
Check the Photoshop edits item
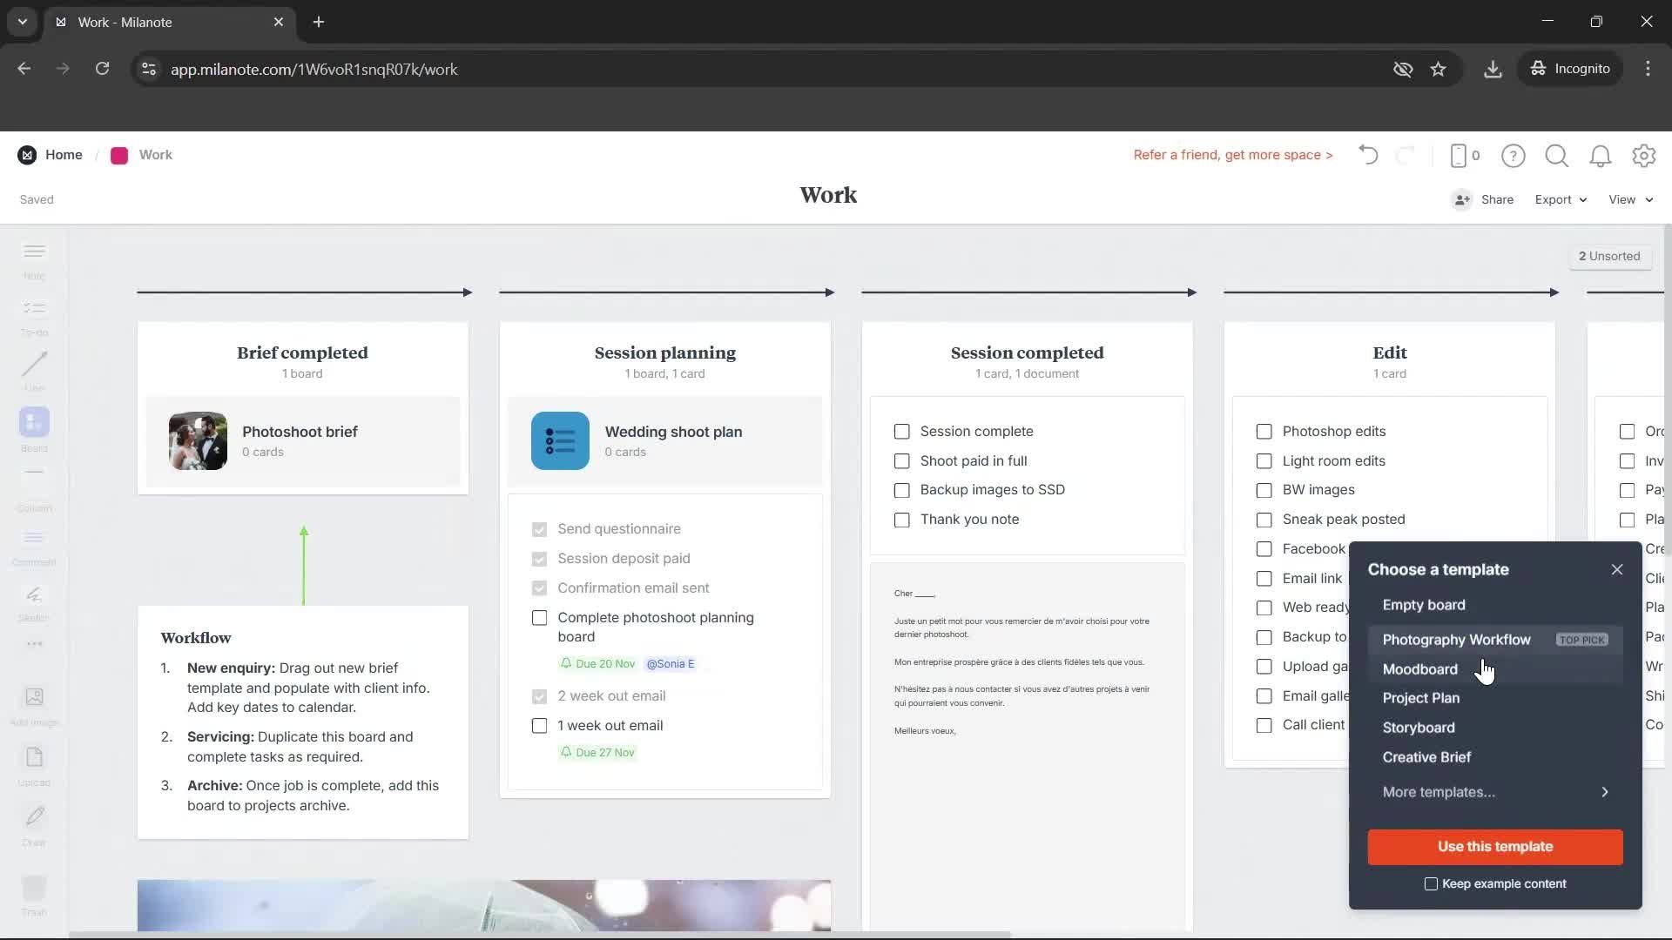(1264, 432)
